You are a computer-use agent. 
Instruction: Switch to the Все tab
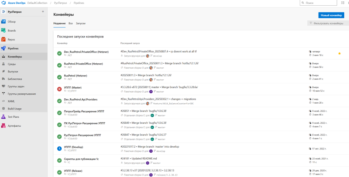point(71,23)
